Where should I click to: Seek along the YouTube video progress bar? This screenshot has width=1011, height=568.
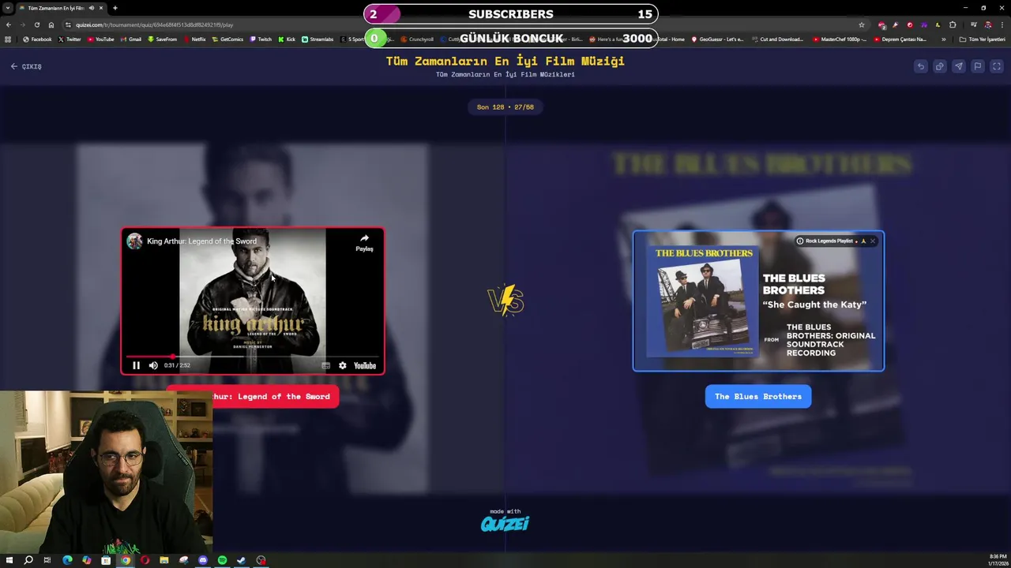click(253, 356)
